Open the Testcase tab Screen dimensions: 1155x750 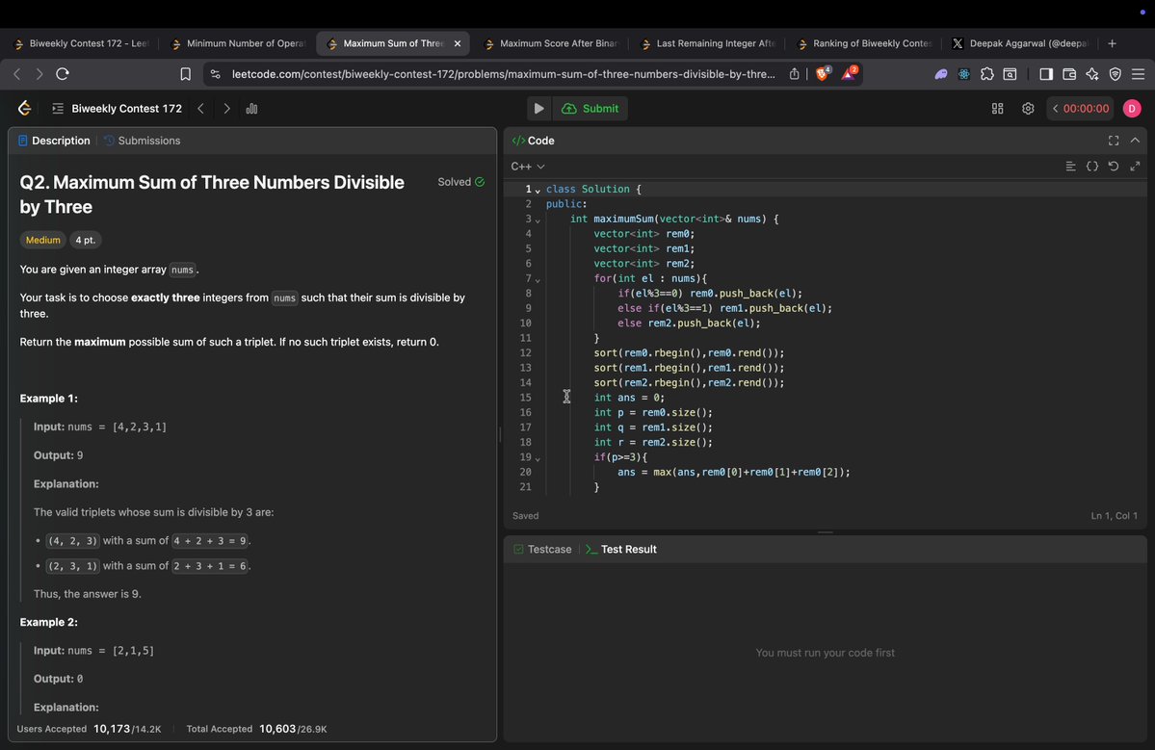point(542,549)
